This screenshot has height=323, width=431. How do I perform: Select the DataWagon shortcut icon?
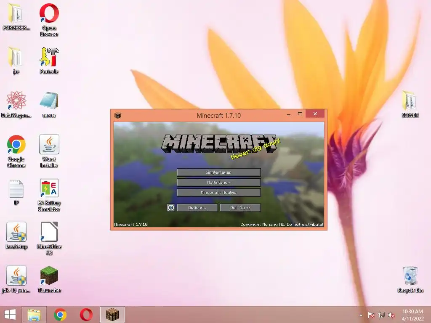coord(16,104)
